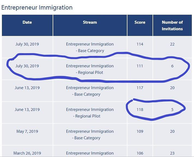Click the score value 117
Image resolution: width=194 pixels, height=157 pixels.
pos(140,88)
